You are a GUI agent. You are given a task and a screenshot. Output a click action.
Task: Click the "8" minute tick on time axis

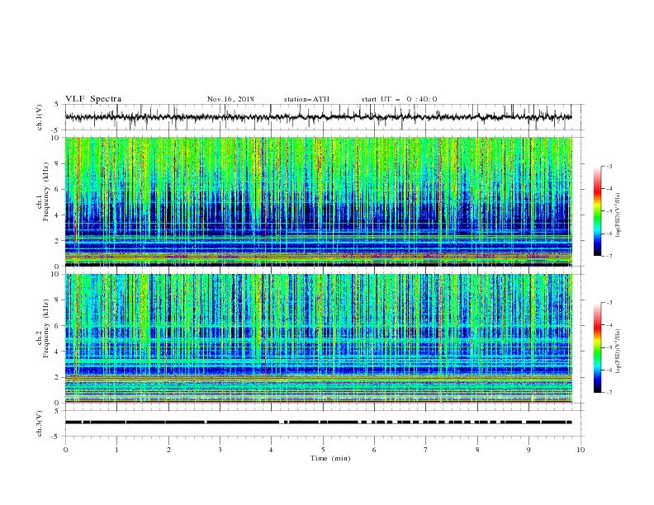[x=477, y=450]
